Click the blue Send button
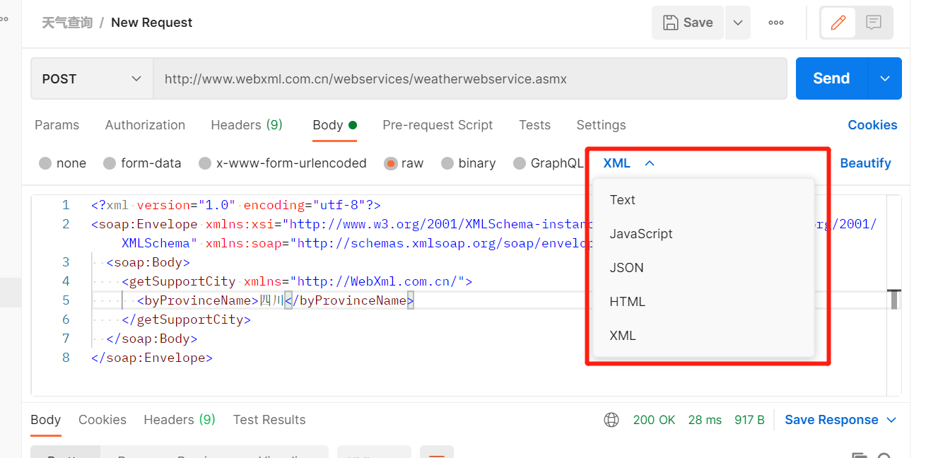The height and width of the screenshot is (458, 926). coord(831,78)
